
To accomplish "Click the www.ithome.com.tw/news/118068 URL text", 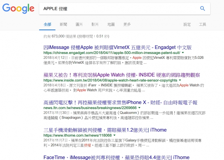I will [77, 135].
